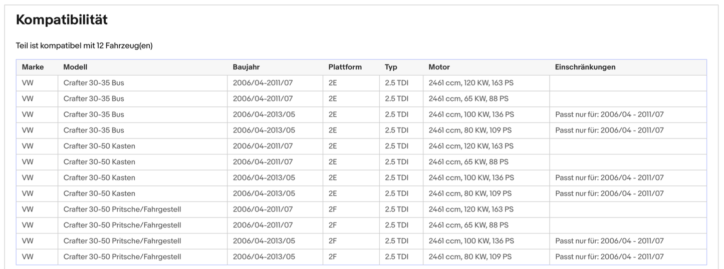
Task: Click the Marke column header
Action: pos(33,67)
